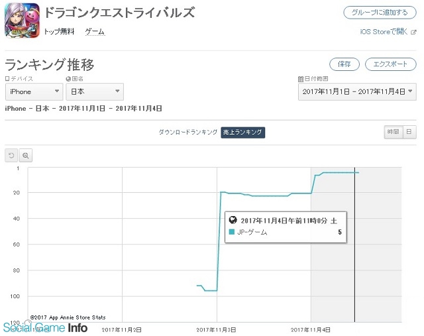Click the magnifier zoom icon
The width and height of the screenshot is (424, 336).
pos(26,155)
